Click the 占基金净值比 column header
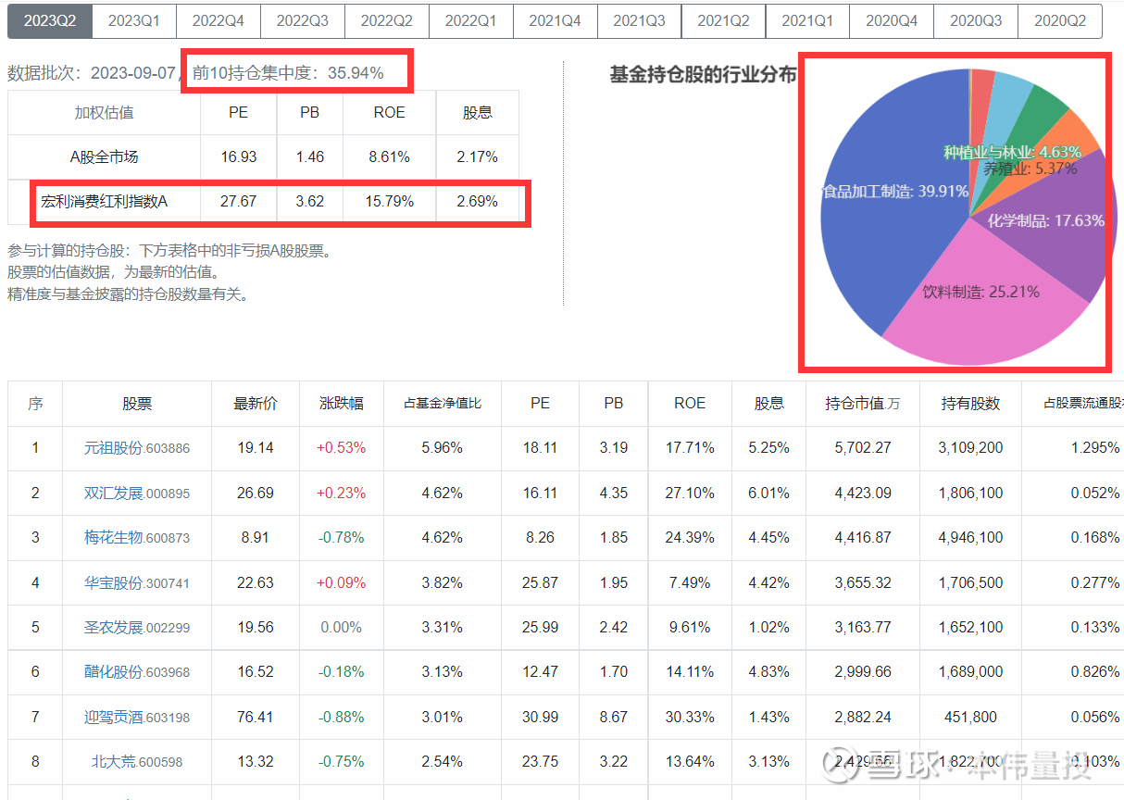 click(x=442, y=404)
